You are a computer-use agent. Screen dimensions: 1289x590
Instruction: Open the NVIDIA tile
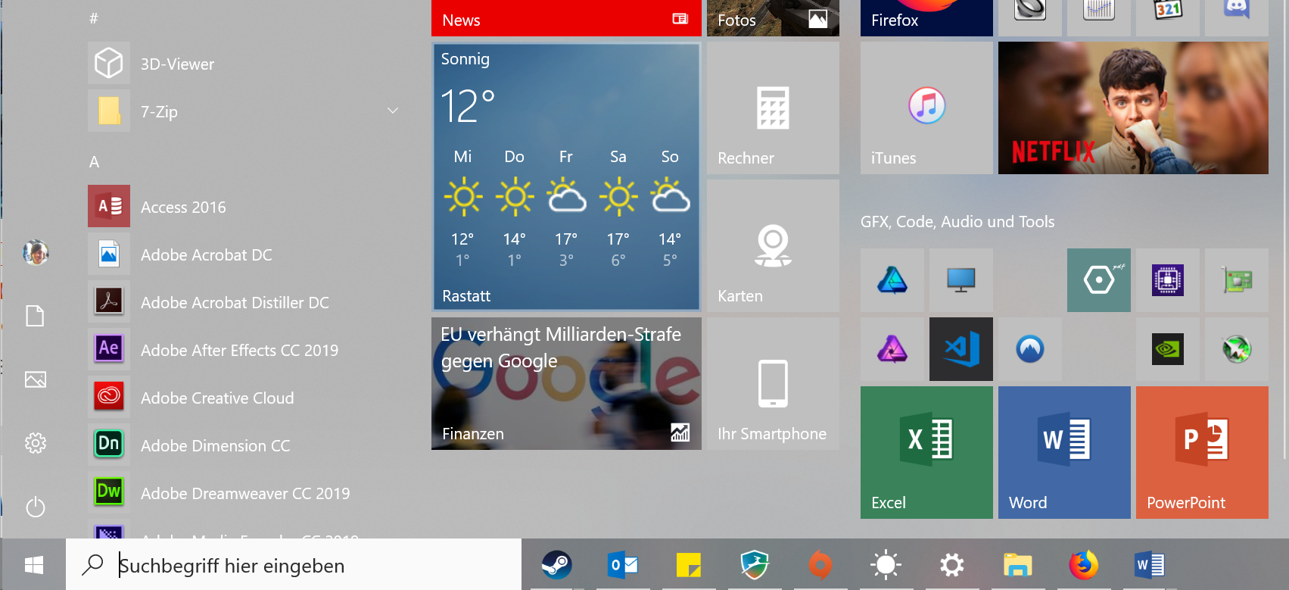click(x=1168, y=349)
